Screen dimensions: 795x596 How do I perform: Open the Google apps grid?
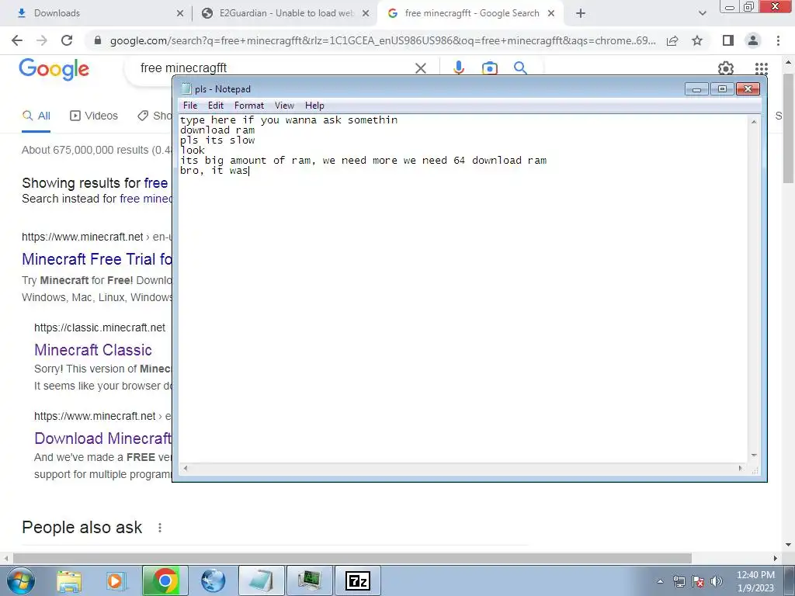tap(761, 68)
